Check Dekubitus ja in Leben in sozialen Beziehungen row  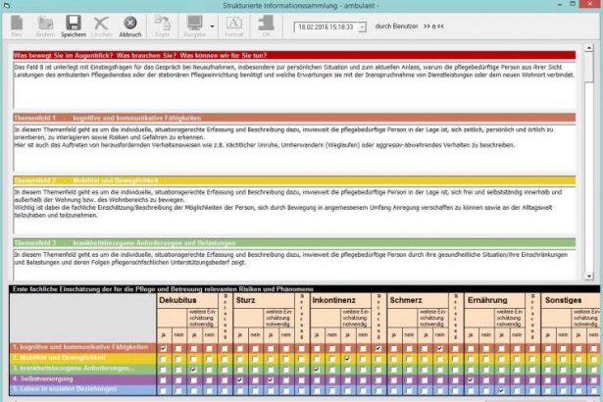(x=163, y=390)
